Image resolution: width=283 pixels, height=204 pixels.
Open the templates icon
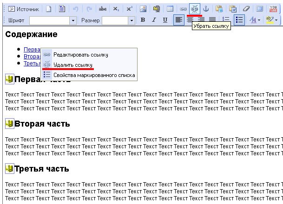pos(62,9)
